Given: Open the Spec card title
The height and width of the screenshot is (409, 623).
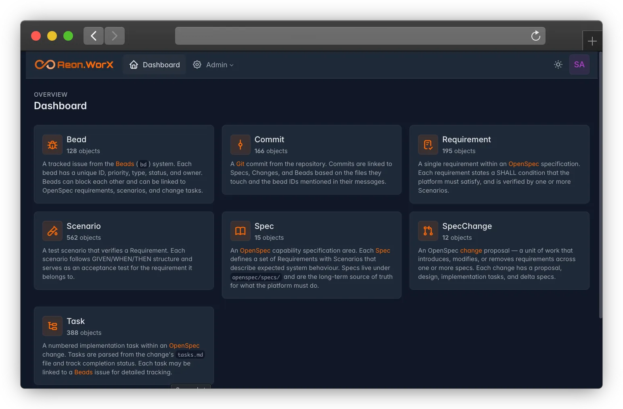Looking at the screenshot, I should (264, 226).
